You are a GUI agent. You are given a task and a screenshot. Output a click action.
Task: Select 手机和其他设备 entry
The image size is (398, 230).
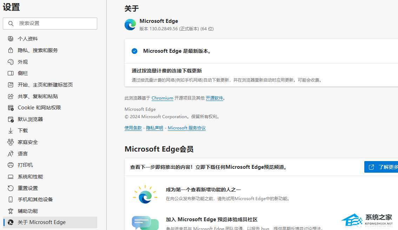[50, 199]
